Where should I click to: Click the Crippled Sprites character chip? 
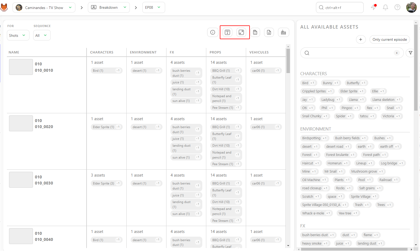(x=317, y=91)
